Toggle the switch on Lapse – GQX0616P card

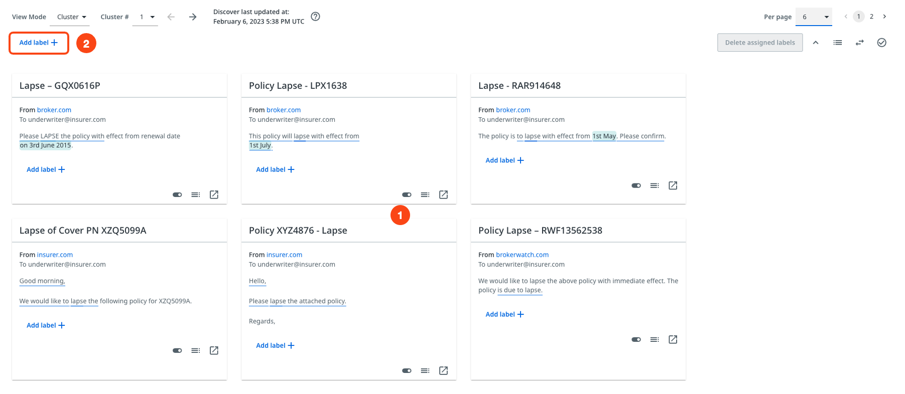click(177, 194)
